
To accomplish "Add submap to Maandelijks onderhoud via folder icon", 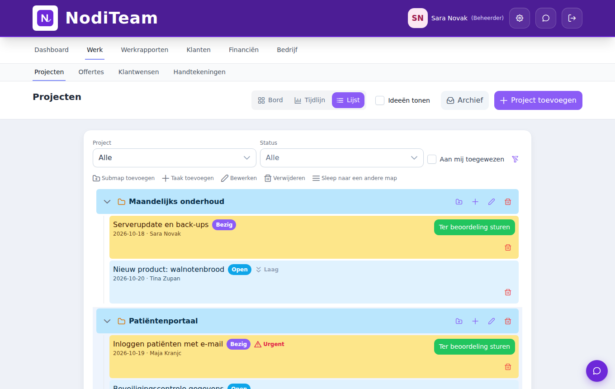I will [459, 202].
